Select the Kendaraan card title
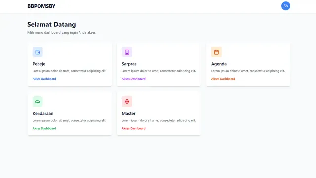Viewport: 316px width, 178px height. [x=43, y=113]
